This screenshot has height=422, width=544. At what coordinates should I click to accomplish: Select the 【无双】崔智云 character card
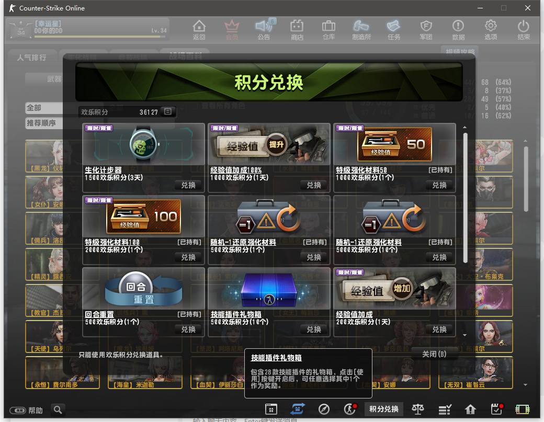[475, 373]
